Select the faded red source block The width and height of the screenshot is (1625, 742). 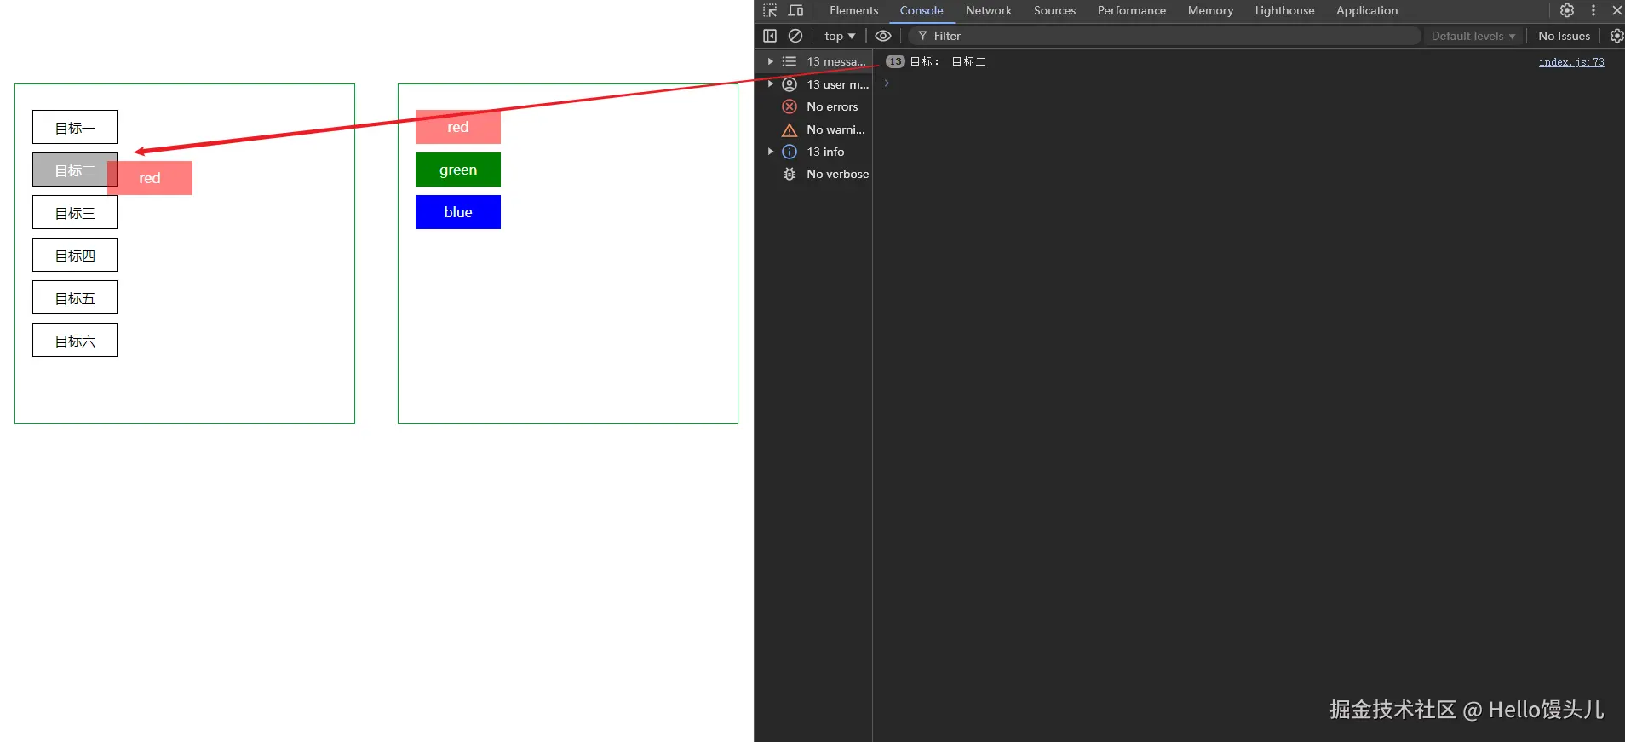[x=458, y=127]
